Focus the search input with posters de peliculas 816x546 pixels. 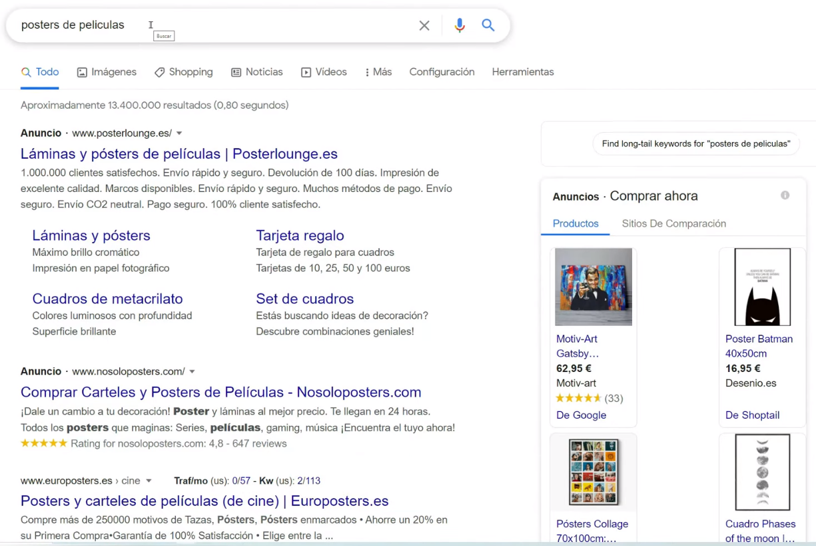click(x=213, y=25)
